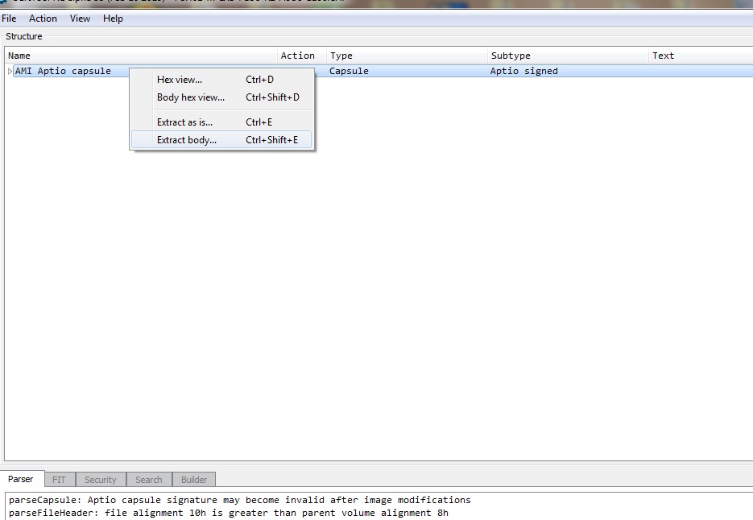The width and height of the screenshot is (753, 520).
Task: Switch to the Search tab
Action: 149,480
